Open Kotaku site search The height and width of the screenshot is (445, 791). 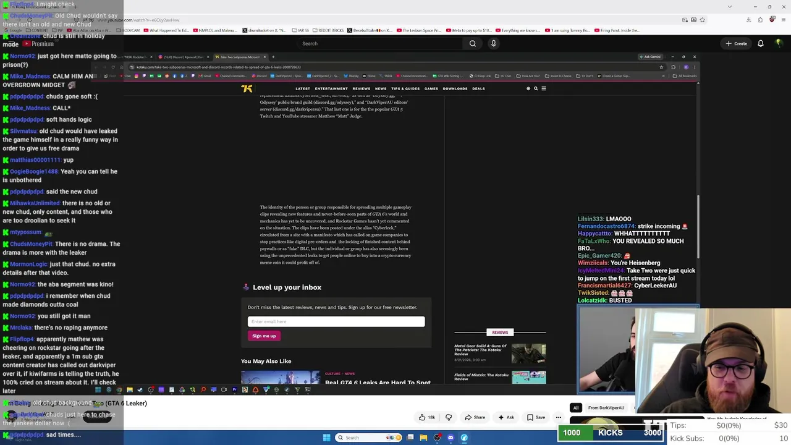coord(536,88)
